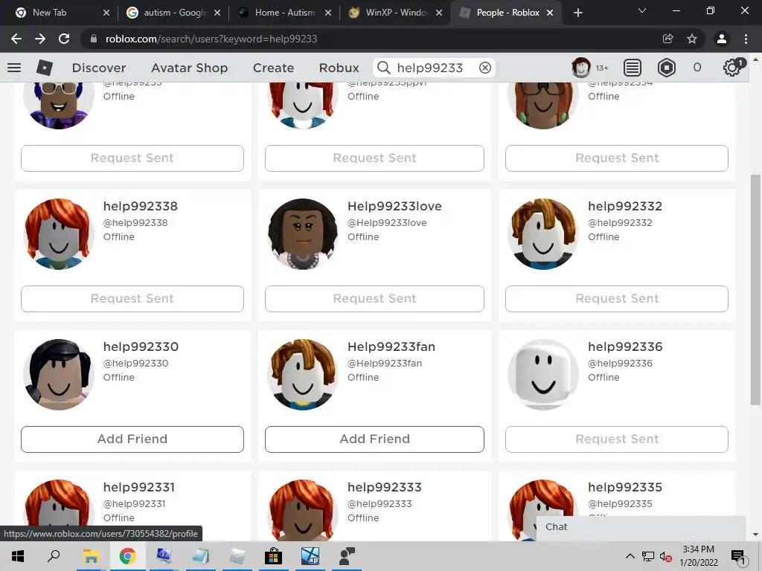The image size is (762, 571).
Task: Open a new browser tab
Action: [577, 13]
